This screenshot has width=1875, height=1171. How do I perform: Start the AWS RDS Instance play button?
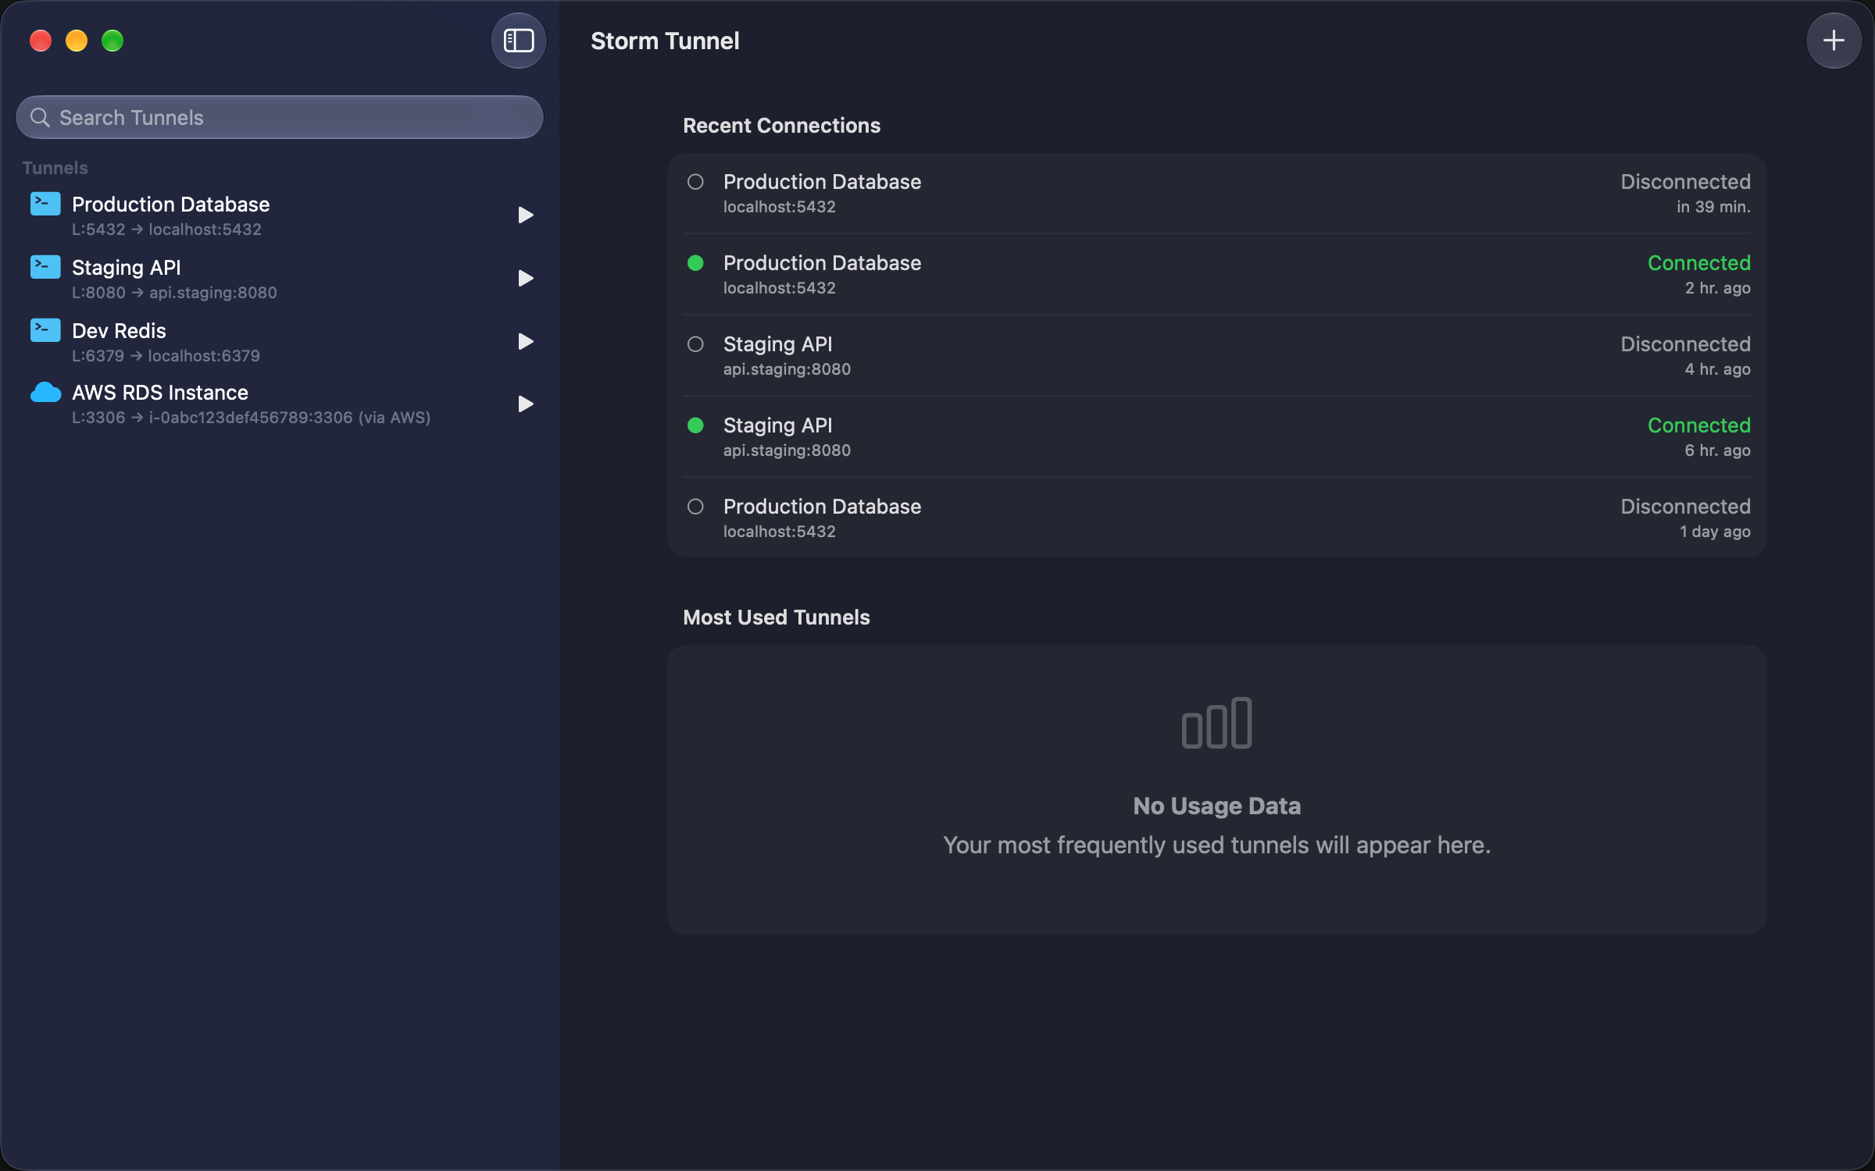(x=526, y=404)
